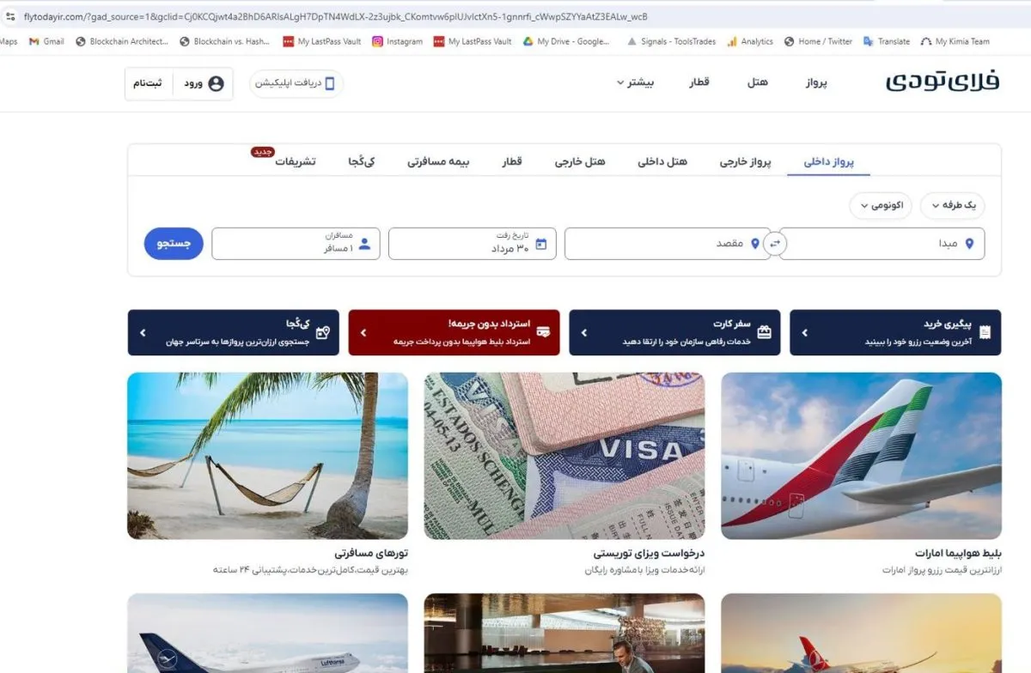Image resolution: width=1031 pixels, height=673 pixels.
Task: Click the mobile phone icon for دریافت اپلیکیشن
Action: tap(329, 83)
